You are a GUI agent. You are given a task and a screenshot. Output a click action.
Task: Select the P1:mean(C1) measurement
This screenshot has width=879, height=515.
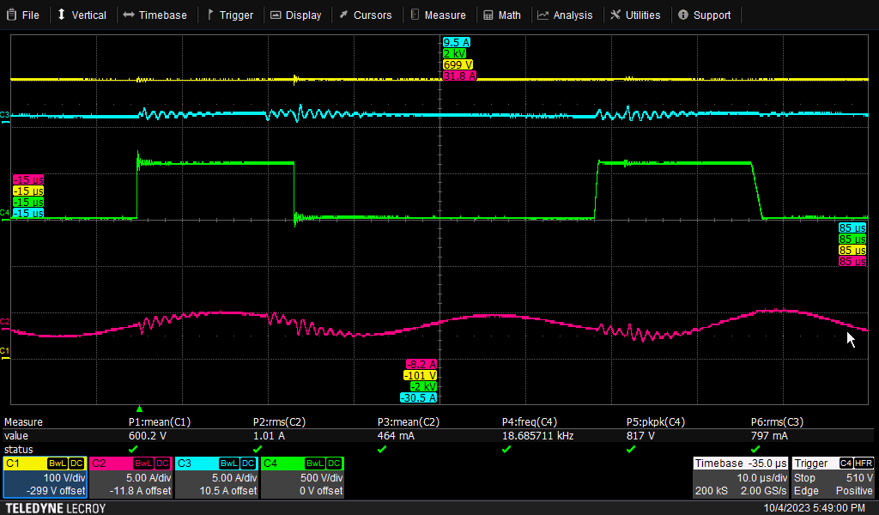click(x=159, y=422)
